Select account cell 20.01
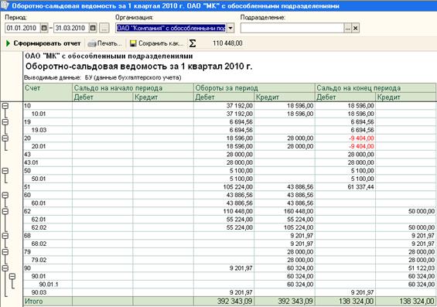437x307 pixels. point(48,146)
